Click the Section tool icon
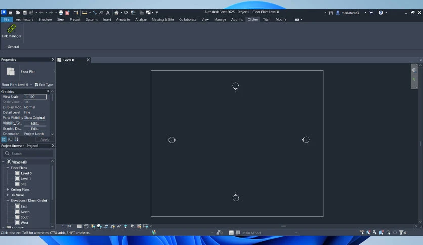The image size is (423, 245). (x=126, y=13)
